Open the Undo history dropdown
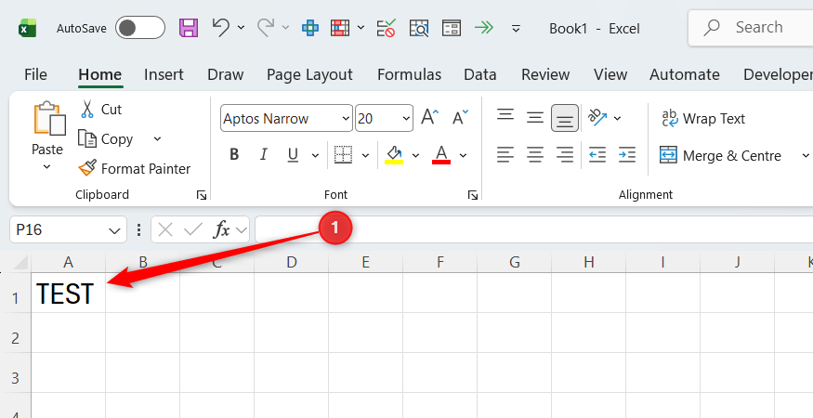Screen dimensions: 813x418 tap(241, 28)
